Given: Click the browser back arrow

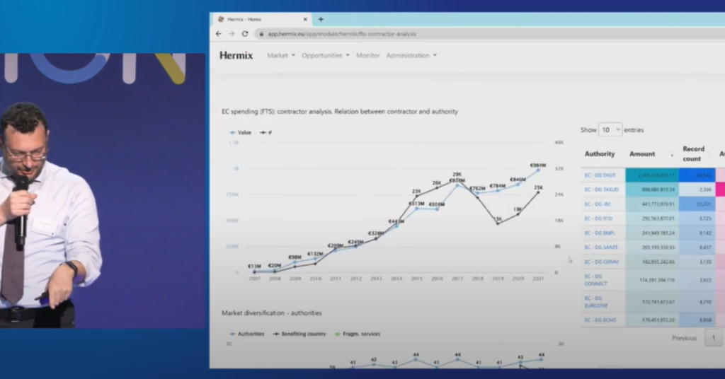Looking at the screenshot, I should [x=219, y=33].
